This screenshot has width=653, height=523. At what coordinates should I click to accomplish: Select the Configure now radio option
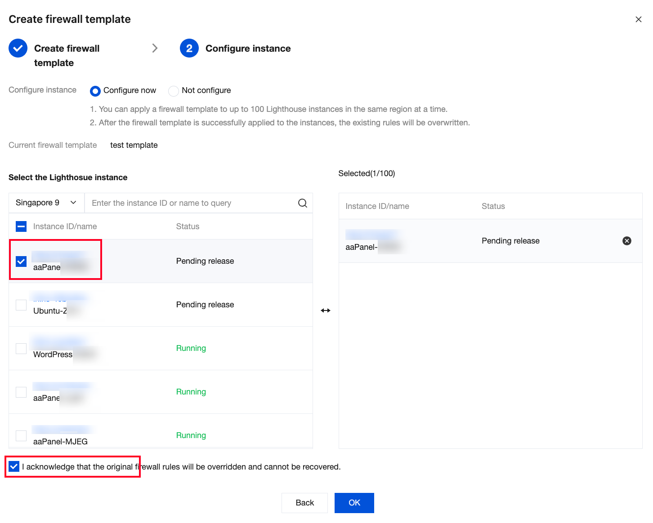pos(95,91)
